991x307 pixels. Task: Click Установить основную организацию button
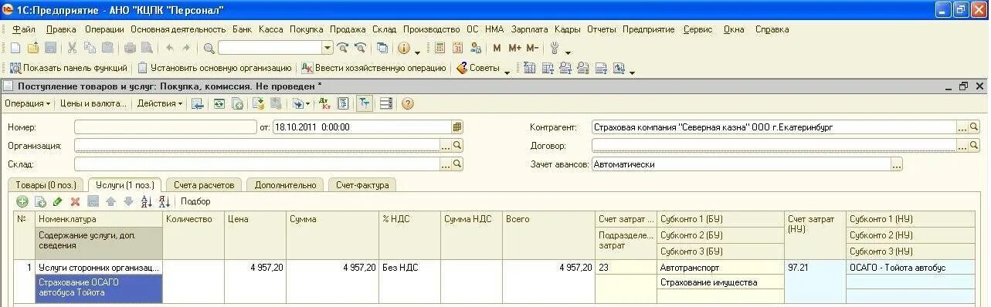pos(216,68)
